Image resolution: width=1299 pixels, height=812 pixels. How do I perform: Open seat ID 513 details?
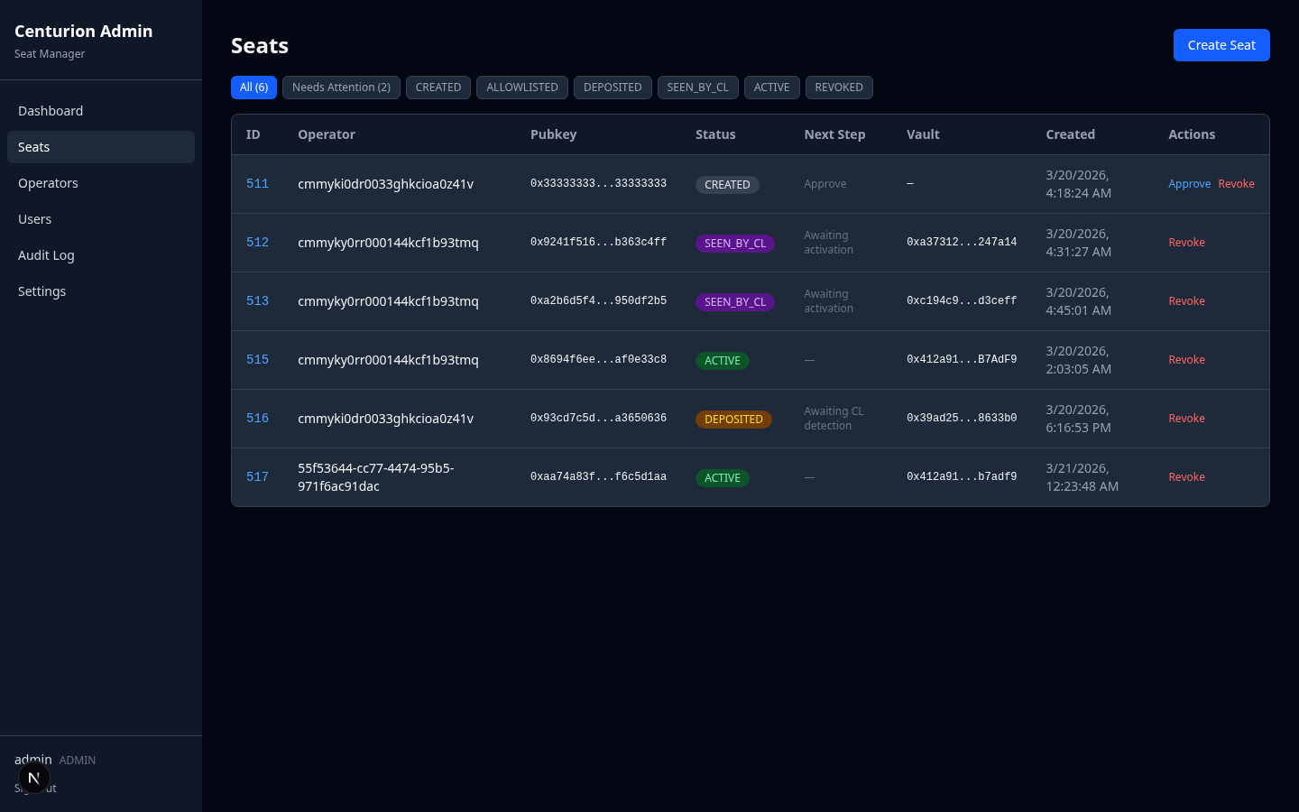click(257, 301)
